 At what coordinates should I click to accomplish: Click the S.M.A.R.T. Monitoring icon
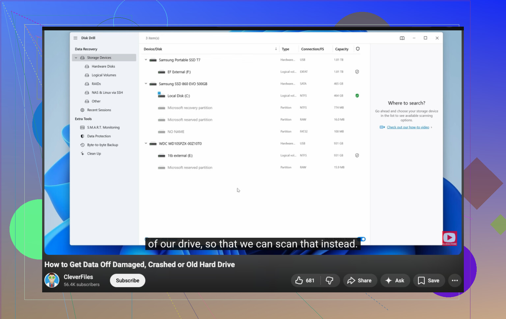click(82, 128)
